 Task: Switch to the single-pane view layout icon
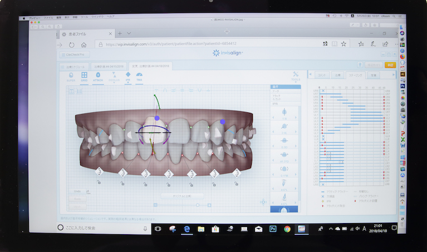[72, 91]
